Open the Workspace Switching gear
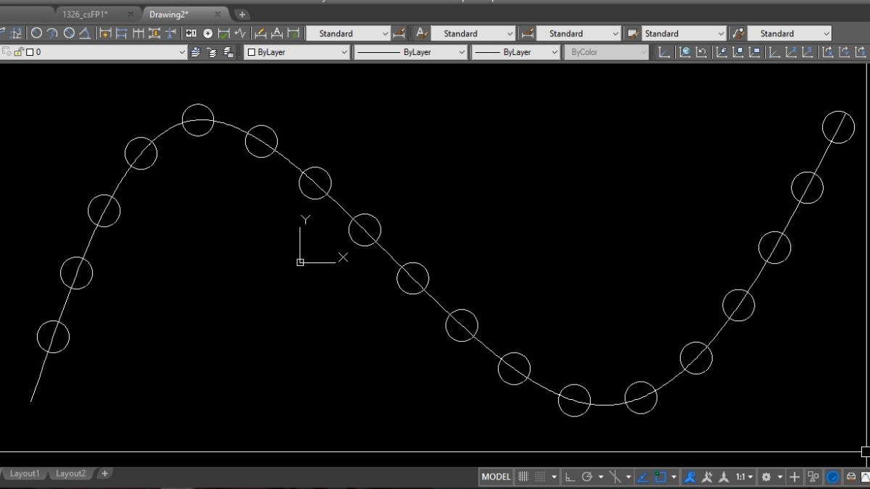 pyautogui.click(x=766, y=477)
